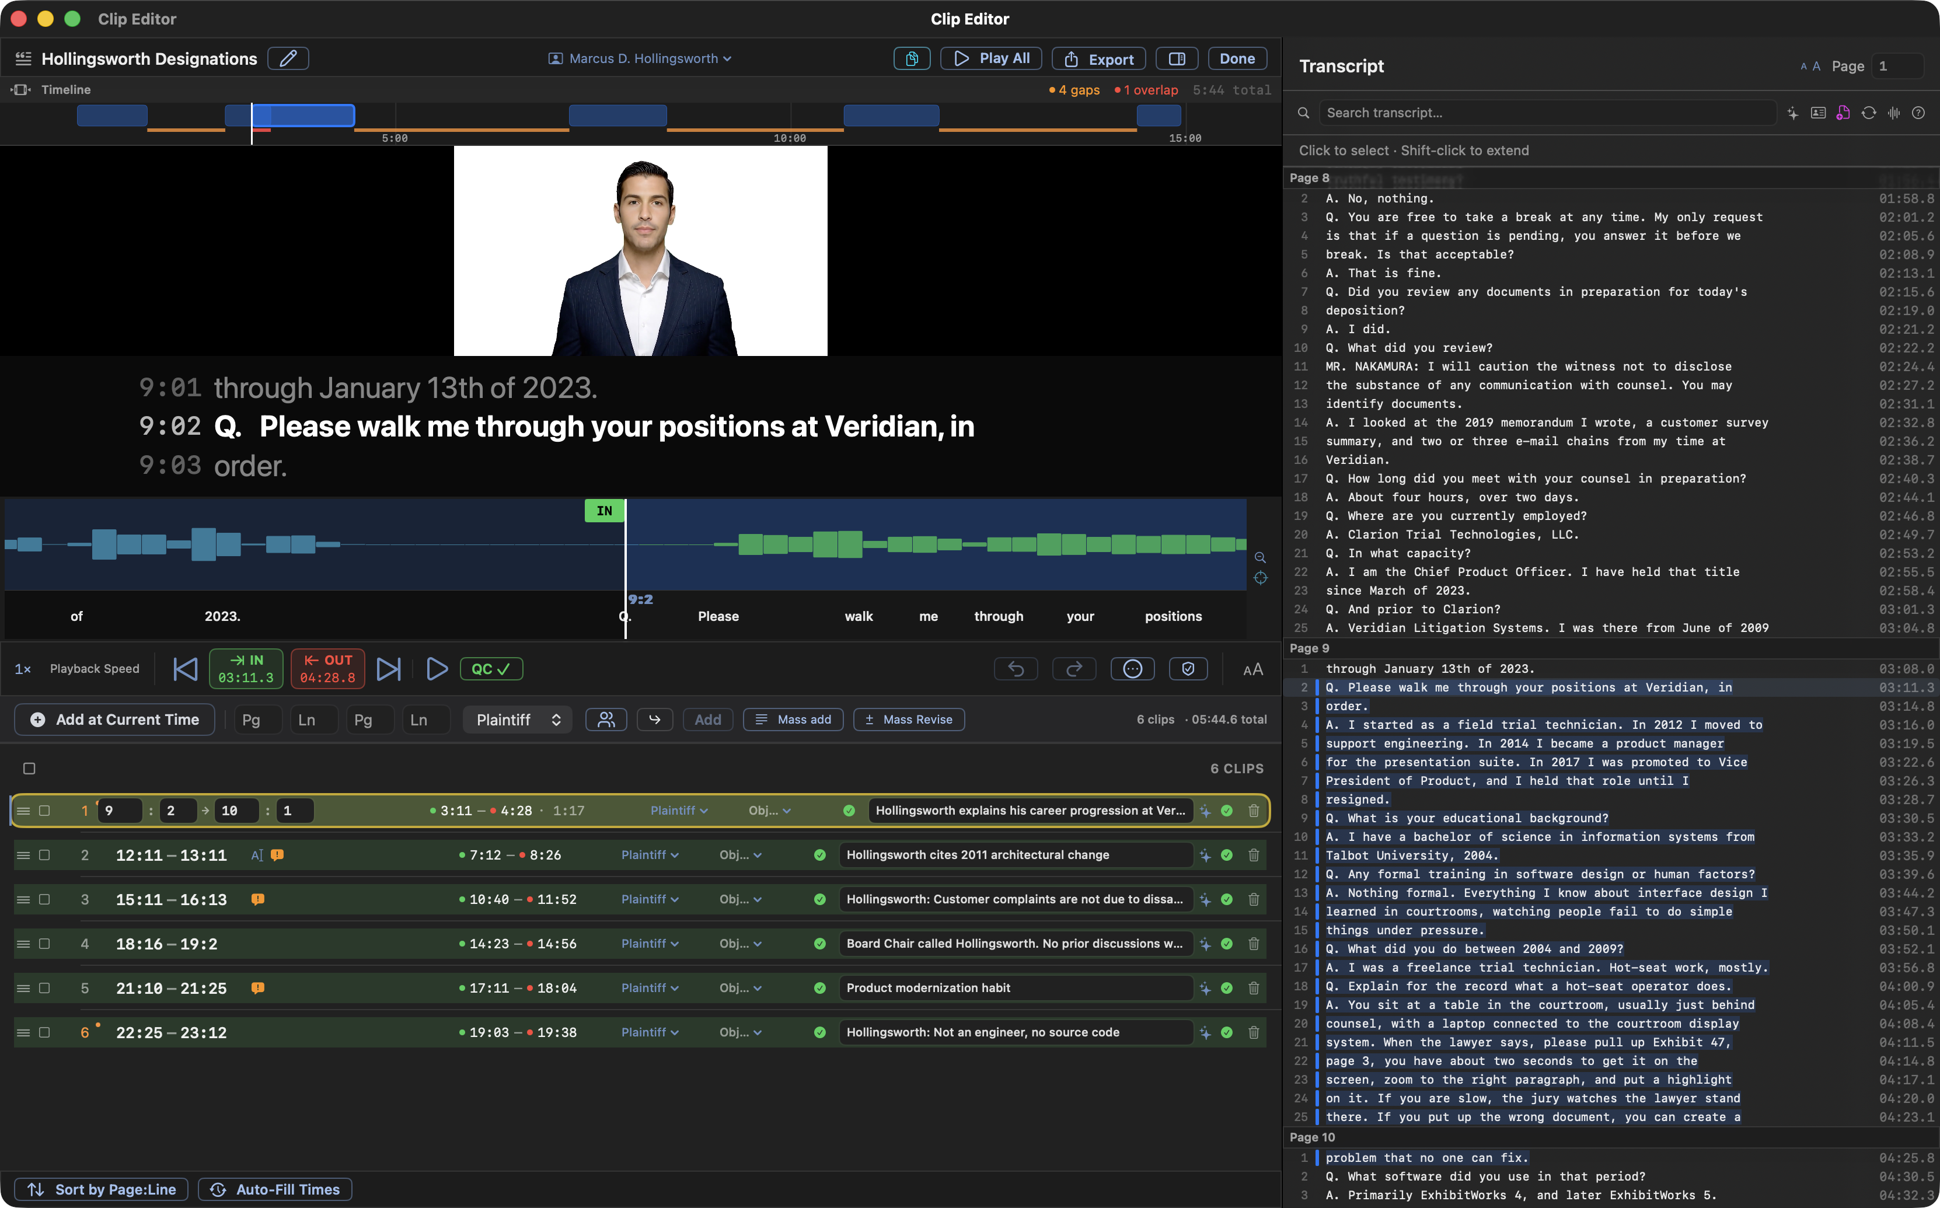Click the Mass add button
Image resolution: width=1940 pixels, height=1208 pixels.
pyautogui.click(x=793, y=719)
